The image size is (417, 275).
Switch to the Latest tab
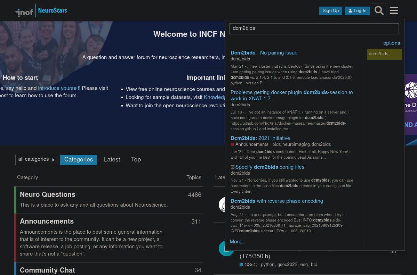(112, 159)
